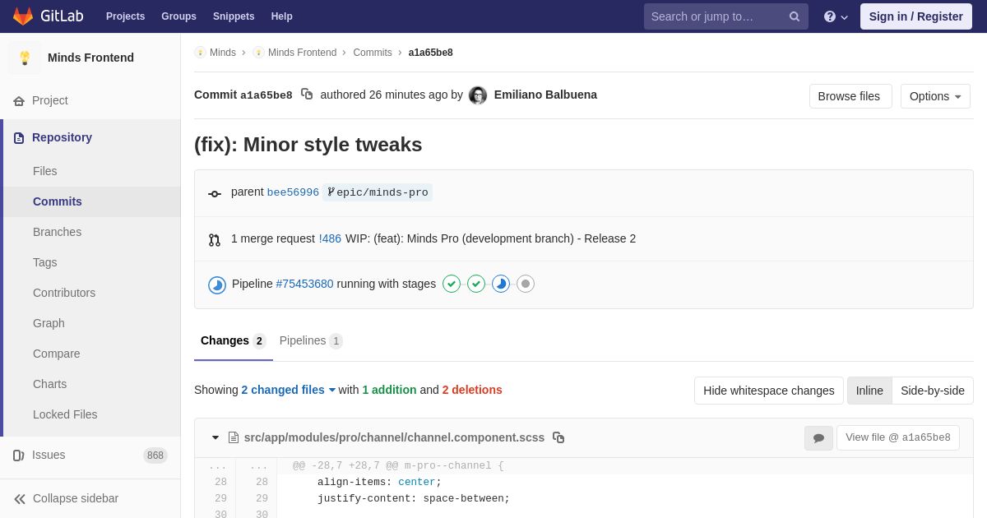
Task: Click the merge request icon
Action: pos(215,240)
